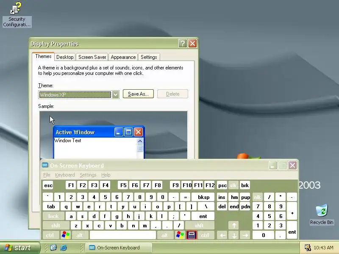The width and height of the screenshot is (339, 254).
Task: Switch to the Settings tab
Action: (x=149, y=57)
